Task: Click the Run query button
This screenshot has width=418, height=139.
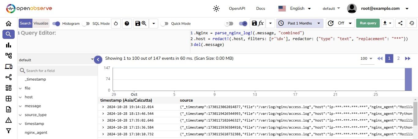Action: [368, 23]
